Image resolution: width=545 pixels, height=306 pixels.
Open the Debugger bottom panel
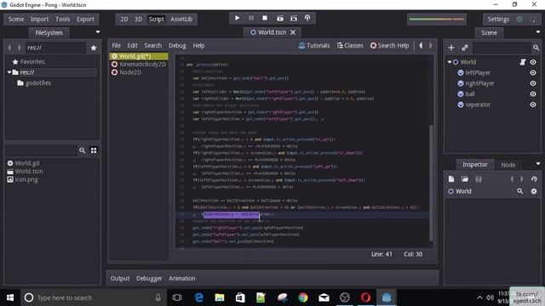(x=149, y=278)
